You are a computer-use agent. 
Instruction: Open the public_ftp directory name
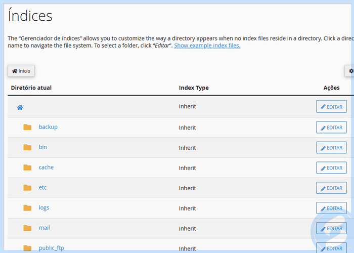(x=52, y=248)
